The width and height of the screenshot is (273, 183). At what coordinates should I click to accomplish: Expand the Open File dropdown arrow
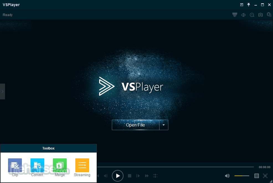(x=164, y=125)
